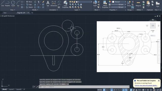Toggle layer lock icon in layer dropdown
The image size is (162, 91).
(x=74, y=2)
